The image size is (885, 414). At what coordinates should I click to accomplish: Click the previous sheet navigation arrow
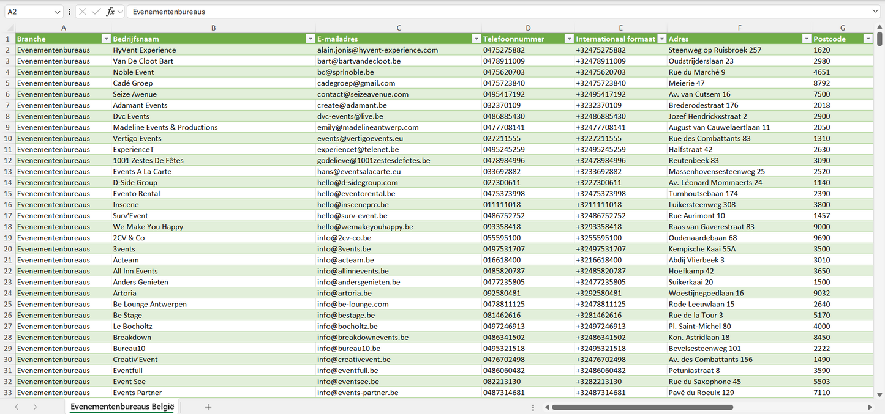(17, 407)
